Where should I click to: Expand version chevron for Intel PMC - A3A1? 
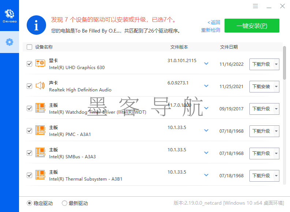tap(206, 130)
